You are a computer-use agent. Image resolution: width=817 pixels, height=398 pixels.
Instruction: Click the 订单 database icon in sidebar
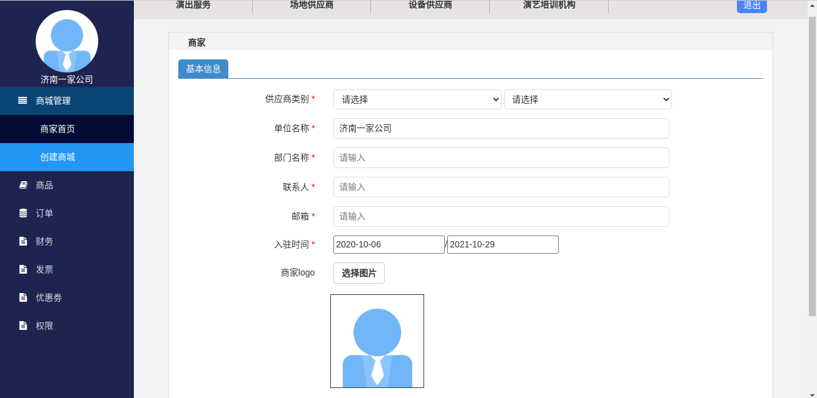pyautogui.click(x=23, y=213)
